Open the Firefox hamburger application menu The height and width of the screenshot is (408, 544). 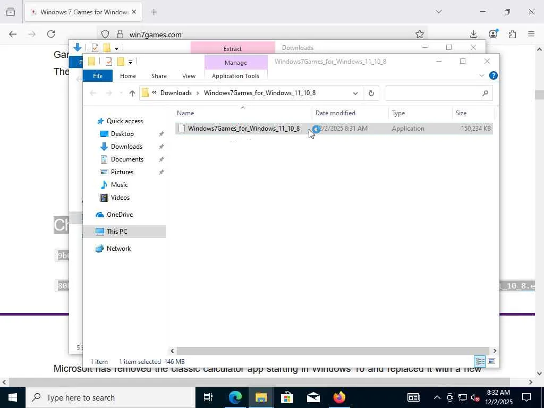click(x=531, y=34)
